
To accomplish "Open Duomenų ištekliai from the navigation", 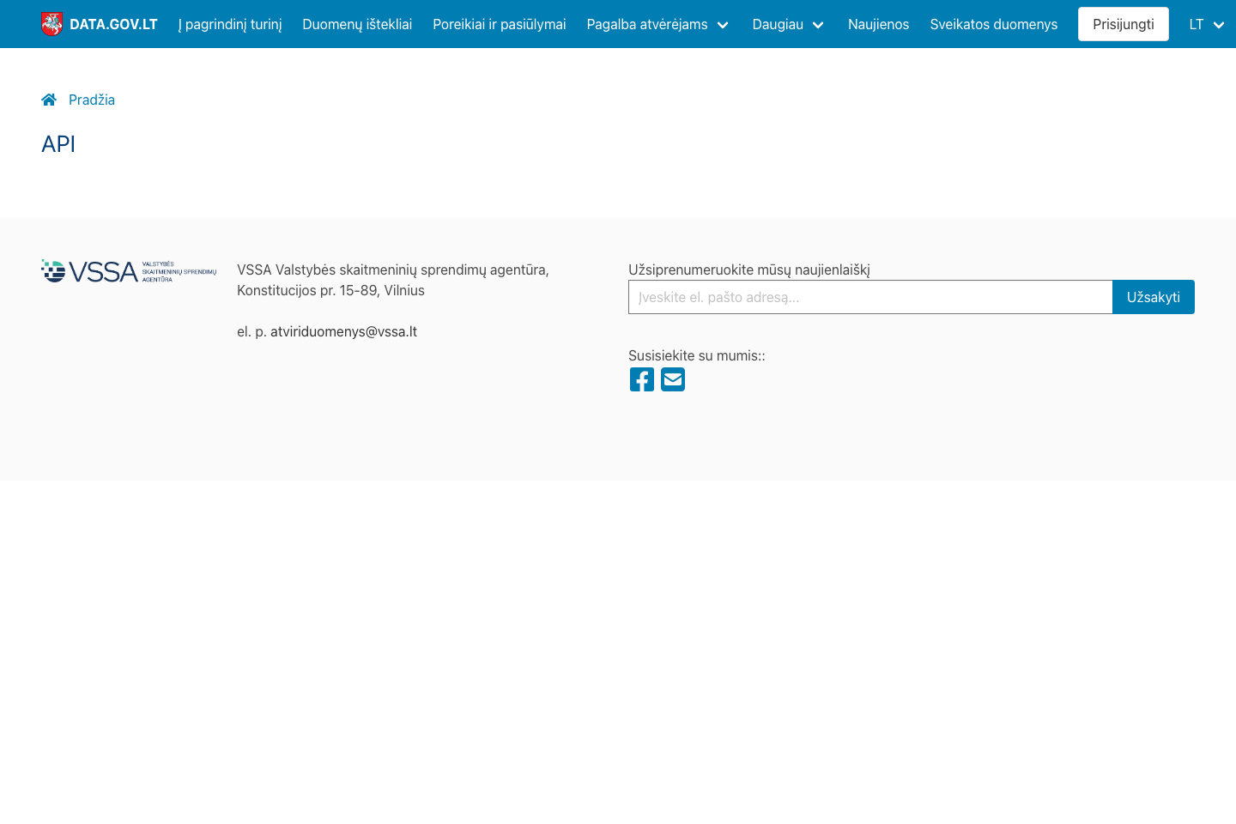I will pyautogui.click(x=357, y=24).
